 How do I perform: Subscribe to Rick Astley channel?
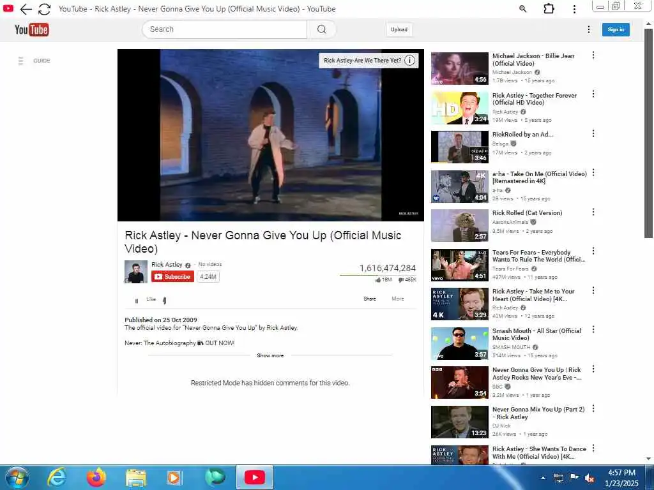coord(172,277)
